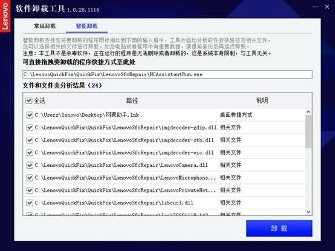The height and width of the screenshot is (251, 335).
Task: Click the blue 卸载 button
Action: [279, 229]
